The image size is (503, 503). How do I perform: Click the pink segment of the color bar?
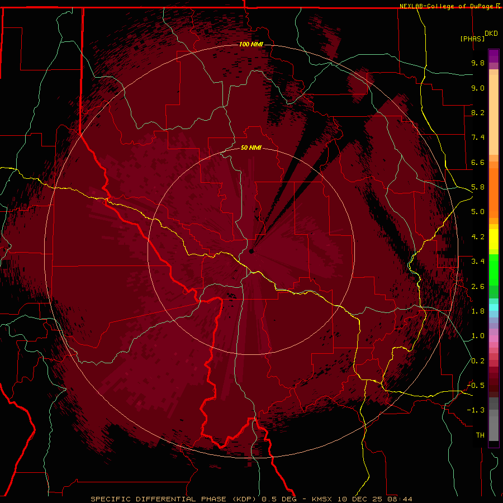(493, 339)
